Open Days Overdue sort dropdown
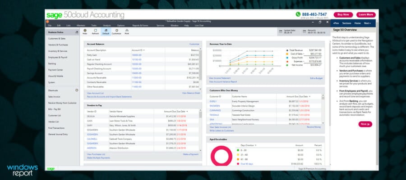The width and height of the screenshot is (406, 180). point(256,145)
